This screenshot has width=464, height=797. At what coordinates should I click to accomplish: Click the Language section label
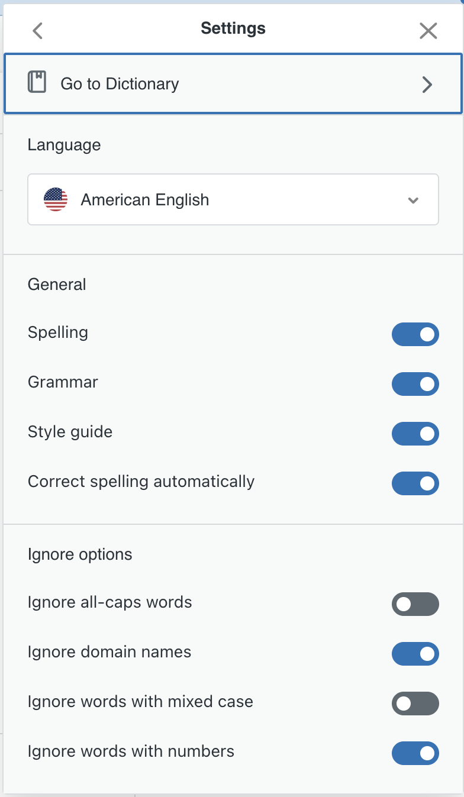[64, 145]
